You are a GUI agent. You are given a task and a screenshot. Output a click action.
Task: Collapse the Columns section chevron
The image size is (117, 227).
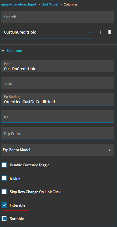tap(3, 51)
